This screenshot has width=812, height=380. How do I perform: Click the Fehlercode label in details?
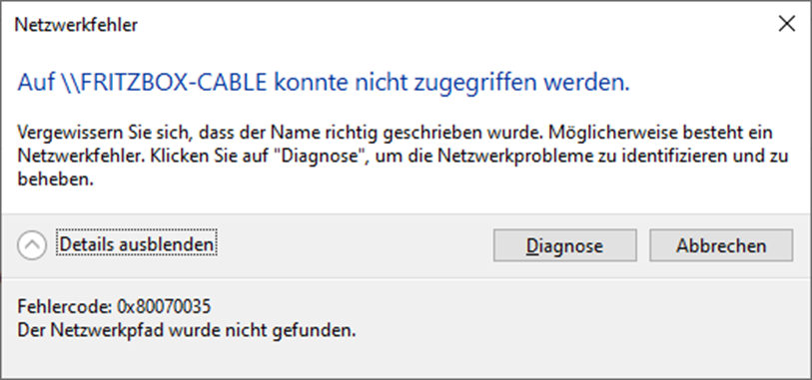point(65,307)
